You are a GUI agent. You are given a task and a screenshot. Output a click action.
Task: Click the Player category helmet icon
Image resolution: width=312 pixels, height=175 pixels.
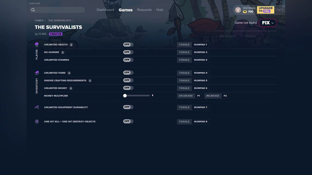[37, 45]
